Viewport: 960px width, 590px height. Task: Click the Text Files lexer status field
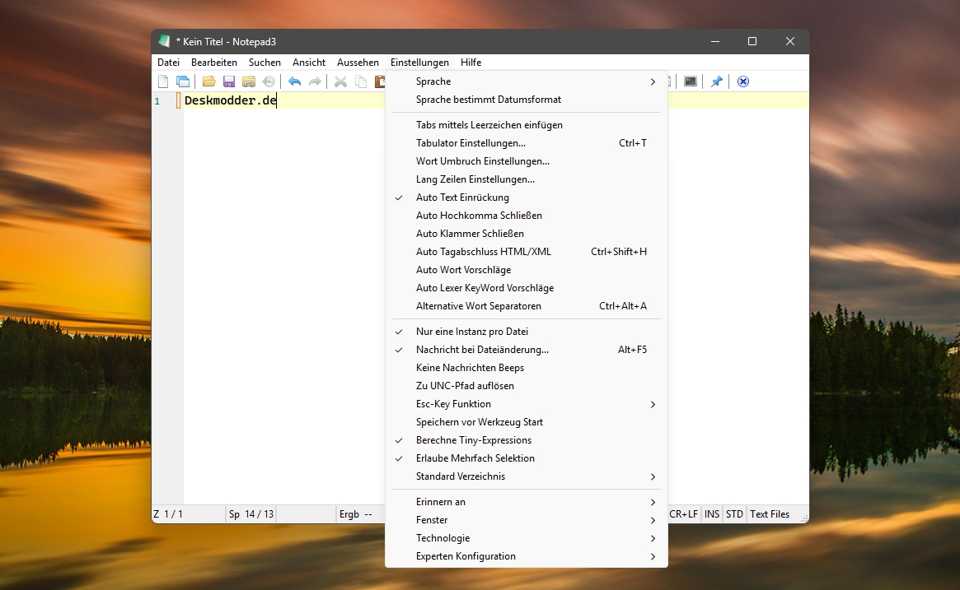coord(770,514)
